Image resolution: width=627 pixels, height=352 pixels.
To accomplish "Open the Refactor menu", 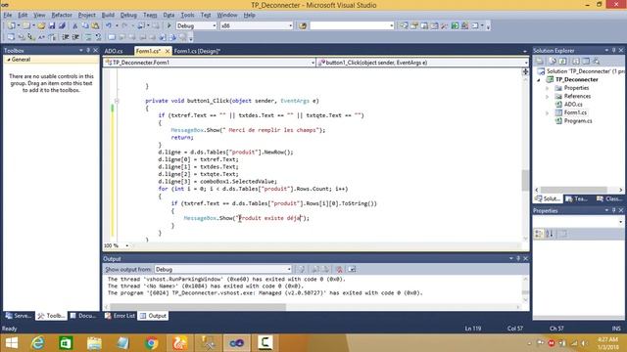I will (x=62, y=16).
